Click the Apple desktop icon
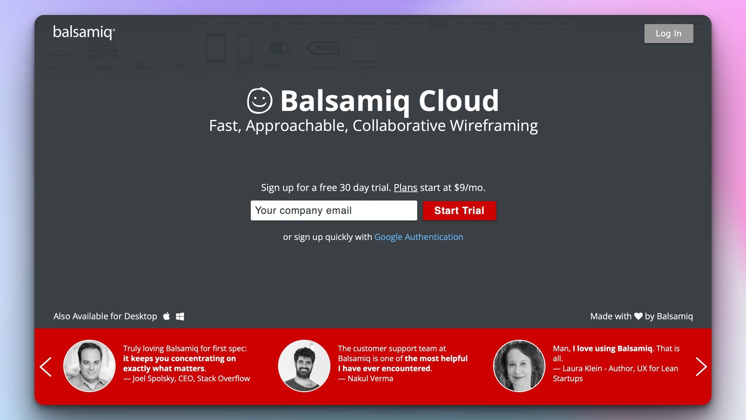The height and width of the screenshot is (420, 746). coord(166,316)
